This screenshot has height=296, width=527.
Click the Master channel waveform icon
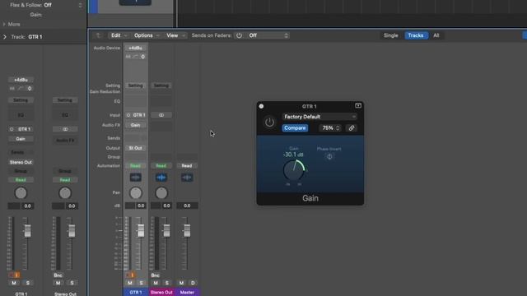187,178
